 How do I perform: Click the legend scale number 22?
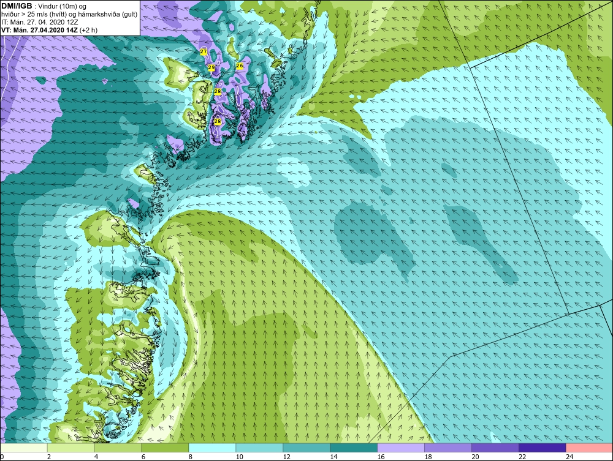[522, 457]
